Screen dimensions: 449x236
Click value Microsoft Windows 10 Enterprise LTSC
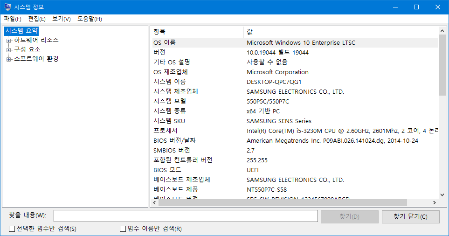(x=301, y=42)
